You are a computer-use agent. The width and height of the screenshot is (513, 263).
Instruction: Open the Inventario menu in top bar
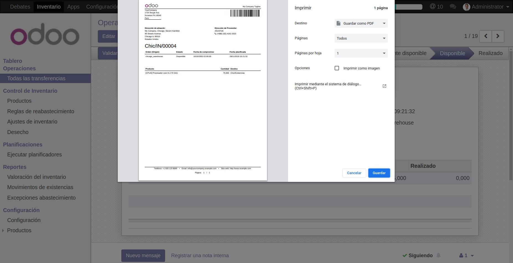[x=48, y=7]
